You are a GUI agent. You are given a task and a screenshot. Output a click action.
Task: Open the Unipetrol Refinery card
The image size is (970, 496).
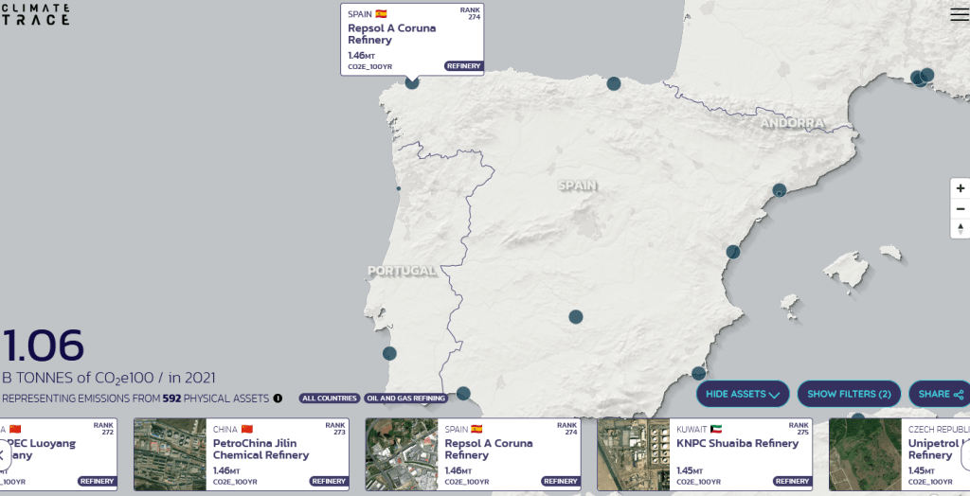[x=900, y=454]
